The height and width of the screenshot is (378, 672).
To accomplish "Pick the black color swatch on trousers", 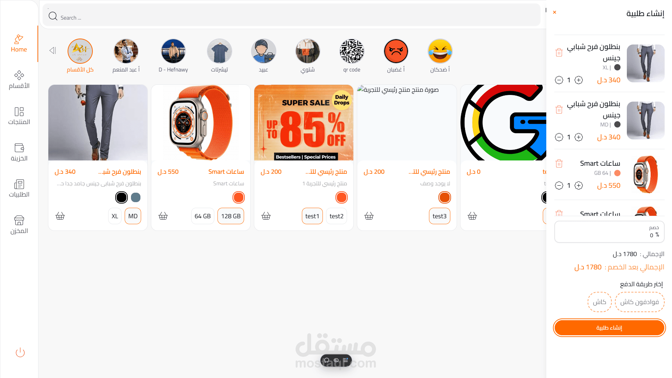I will pos(122,198).
